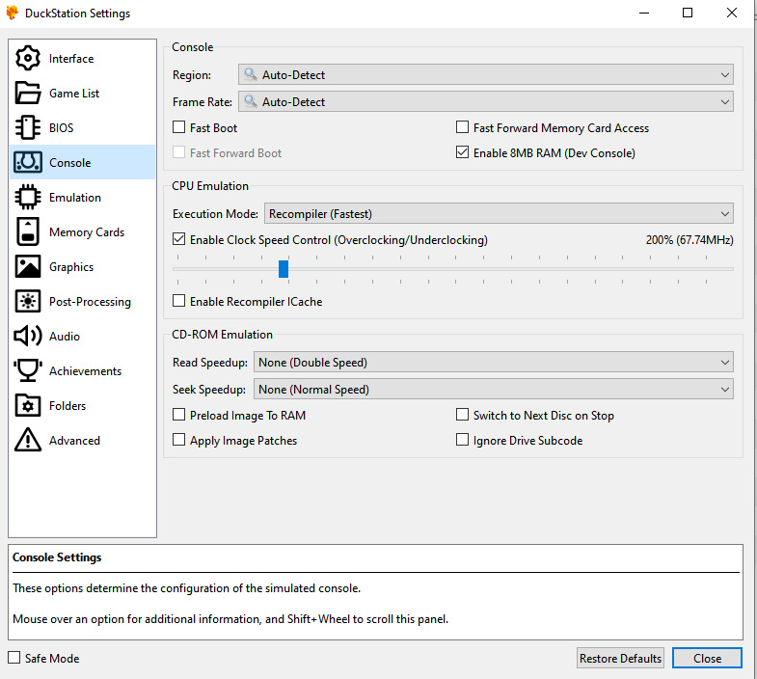Screen dimensions: 757x679
Task: Click the magnifier icon in Region field
Action: [x=250, y=74]
